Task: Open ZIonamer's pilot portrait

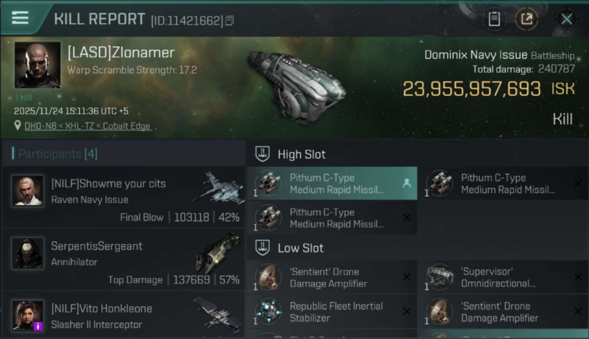Action: pyautogui.click(x=37, y=65)
